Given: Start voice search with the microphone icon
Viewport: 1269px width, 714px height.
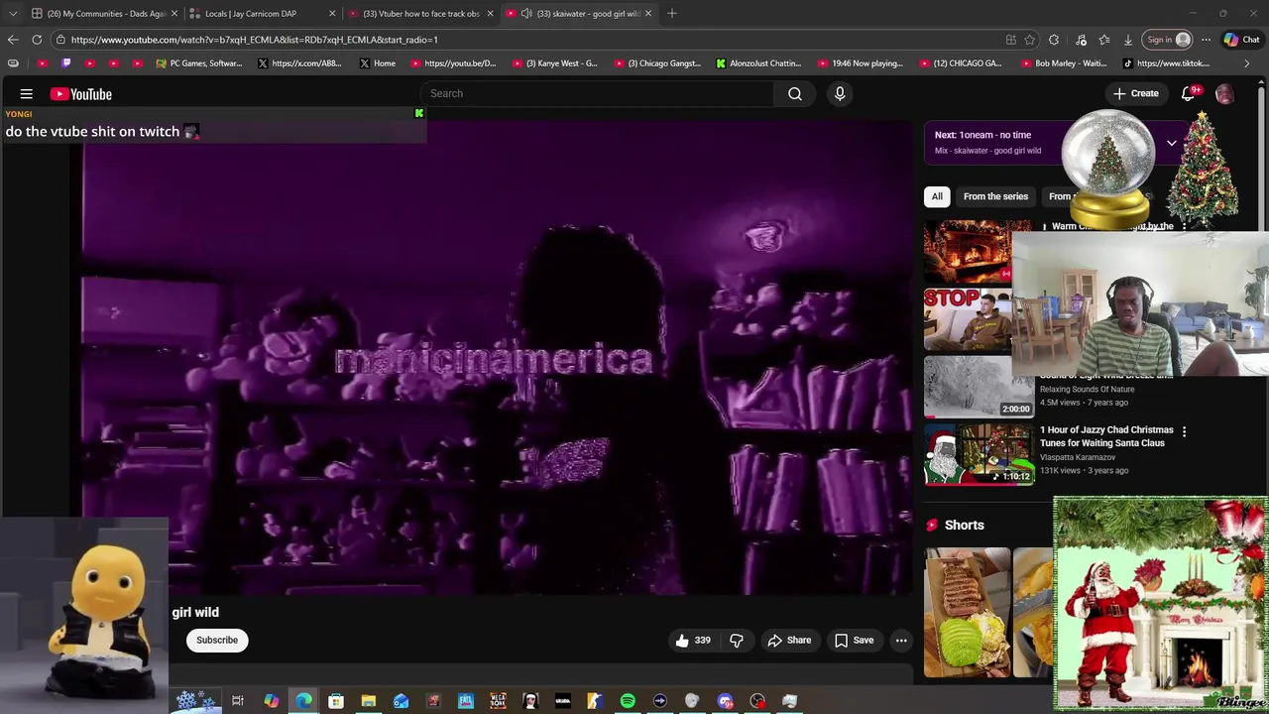Looking at the screenshot, I should pos(840,93).
